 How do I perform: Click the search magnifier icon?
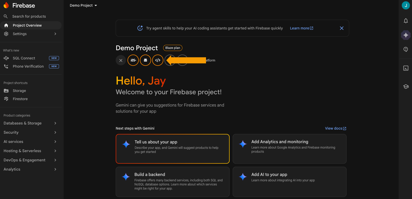[x=6, y=16]
